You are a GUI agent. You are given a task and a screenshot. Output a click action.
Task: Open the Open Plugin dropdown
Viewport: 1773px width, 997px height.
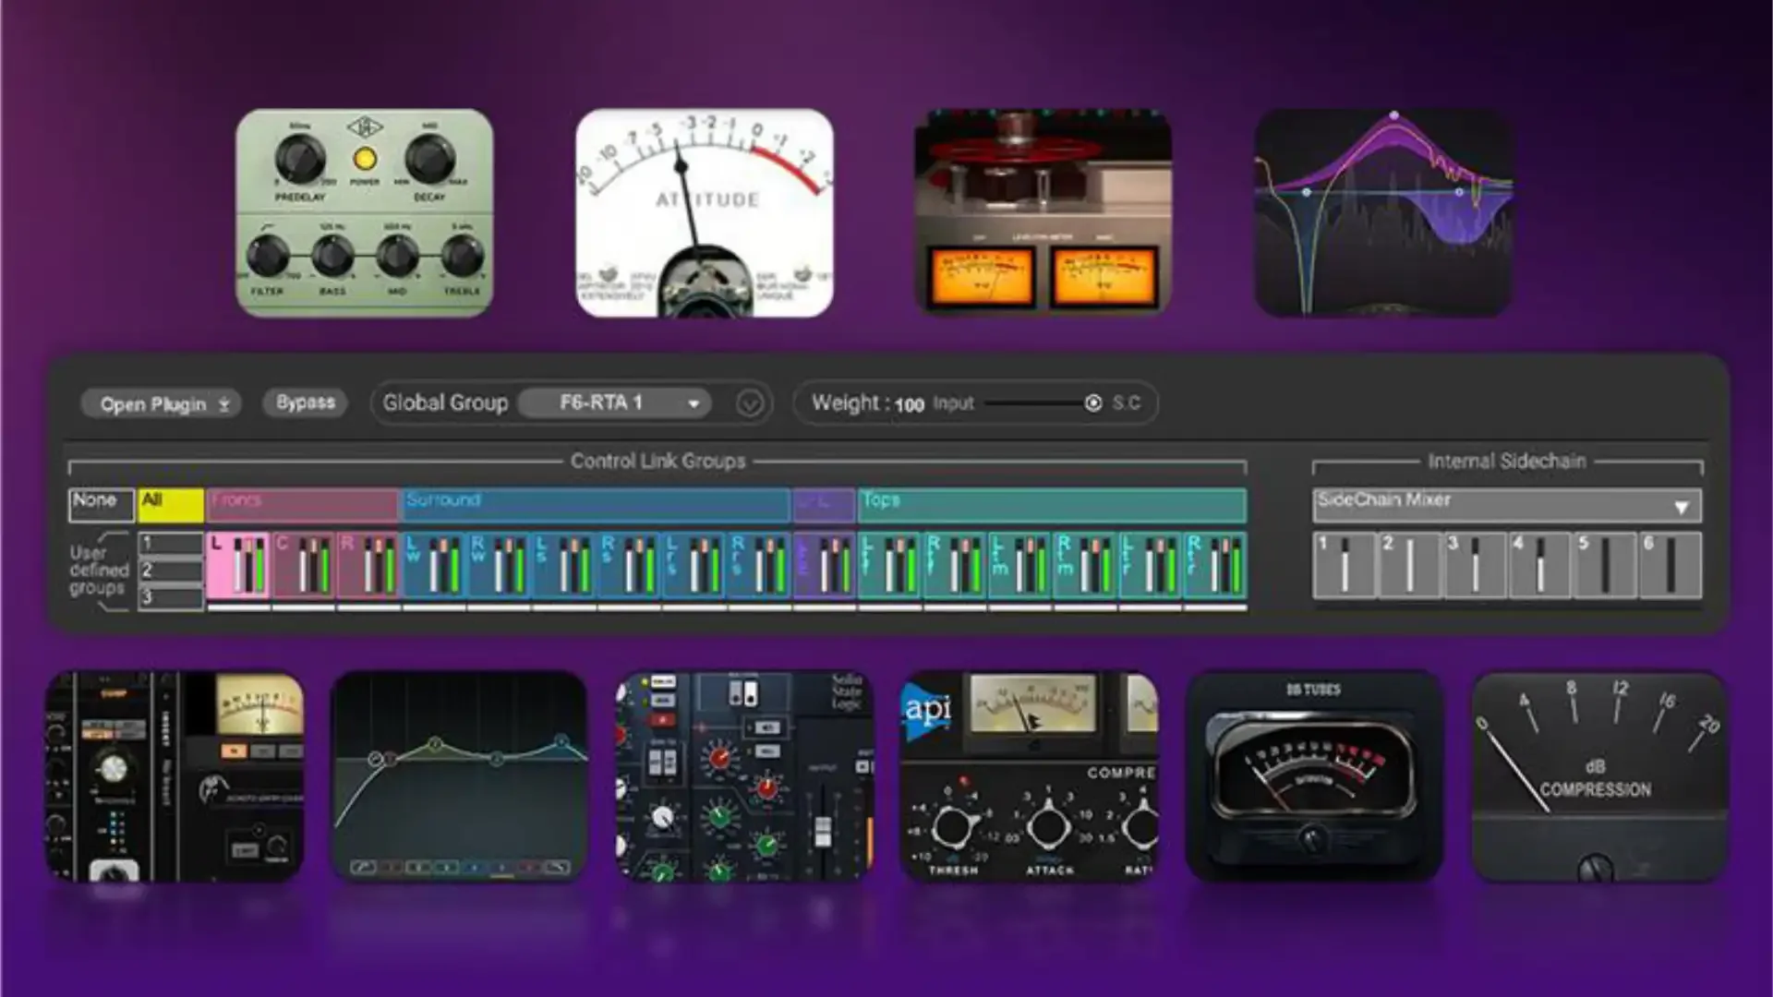(161, 404)
